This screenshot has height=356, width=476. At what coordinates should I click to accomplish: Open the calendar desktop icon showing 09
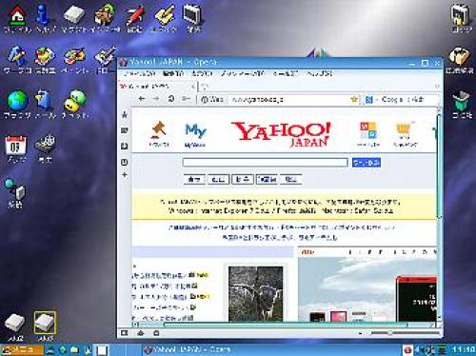tap(15, 146)
